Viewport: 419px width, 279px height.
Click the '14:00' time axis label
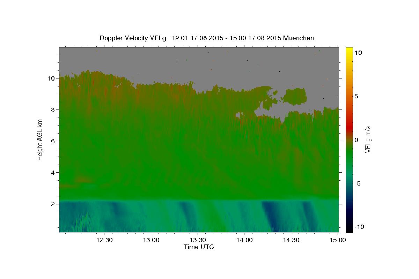point(244,240)
